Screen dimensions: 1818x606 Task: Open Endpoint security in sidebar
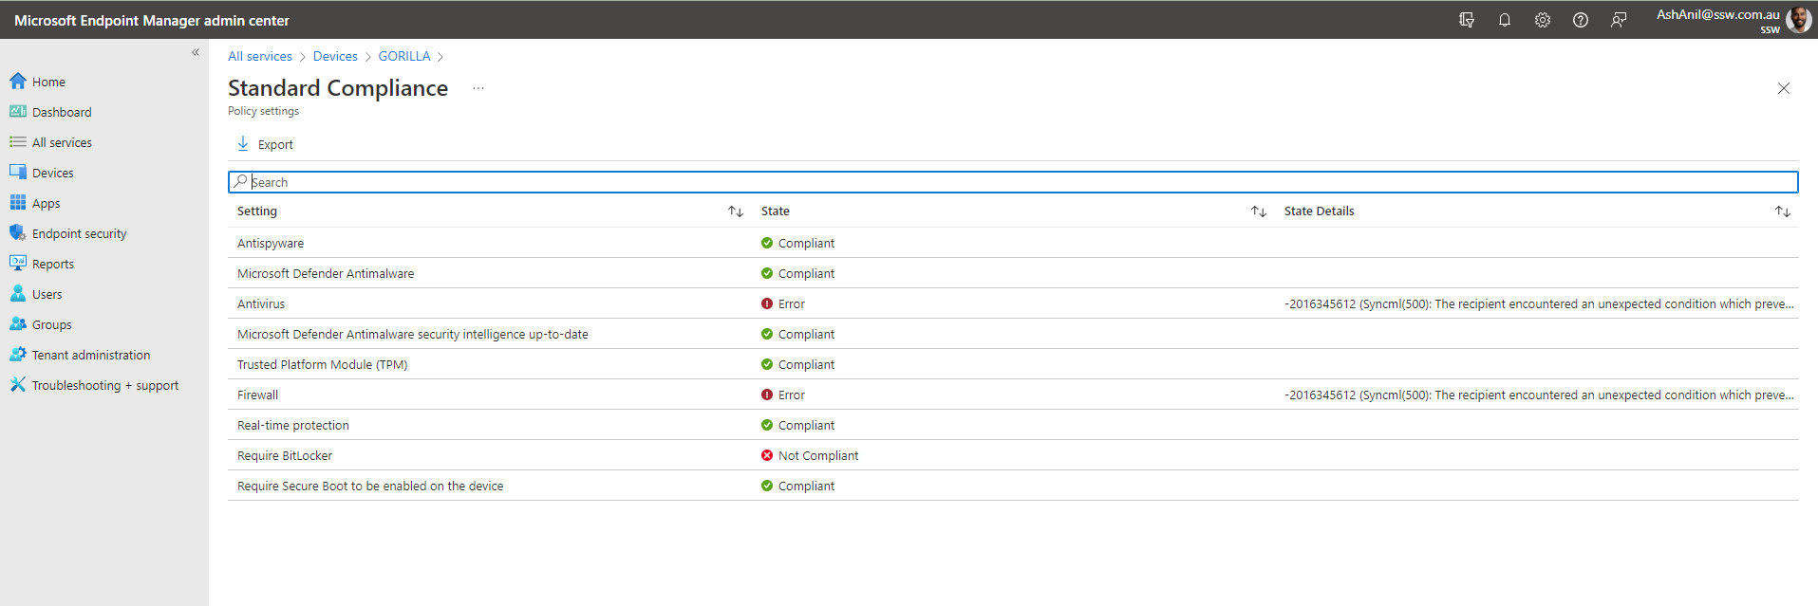coord(79,233)
